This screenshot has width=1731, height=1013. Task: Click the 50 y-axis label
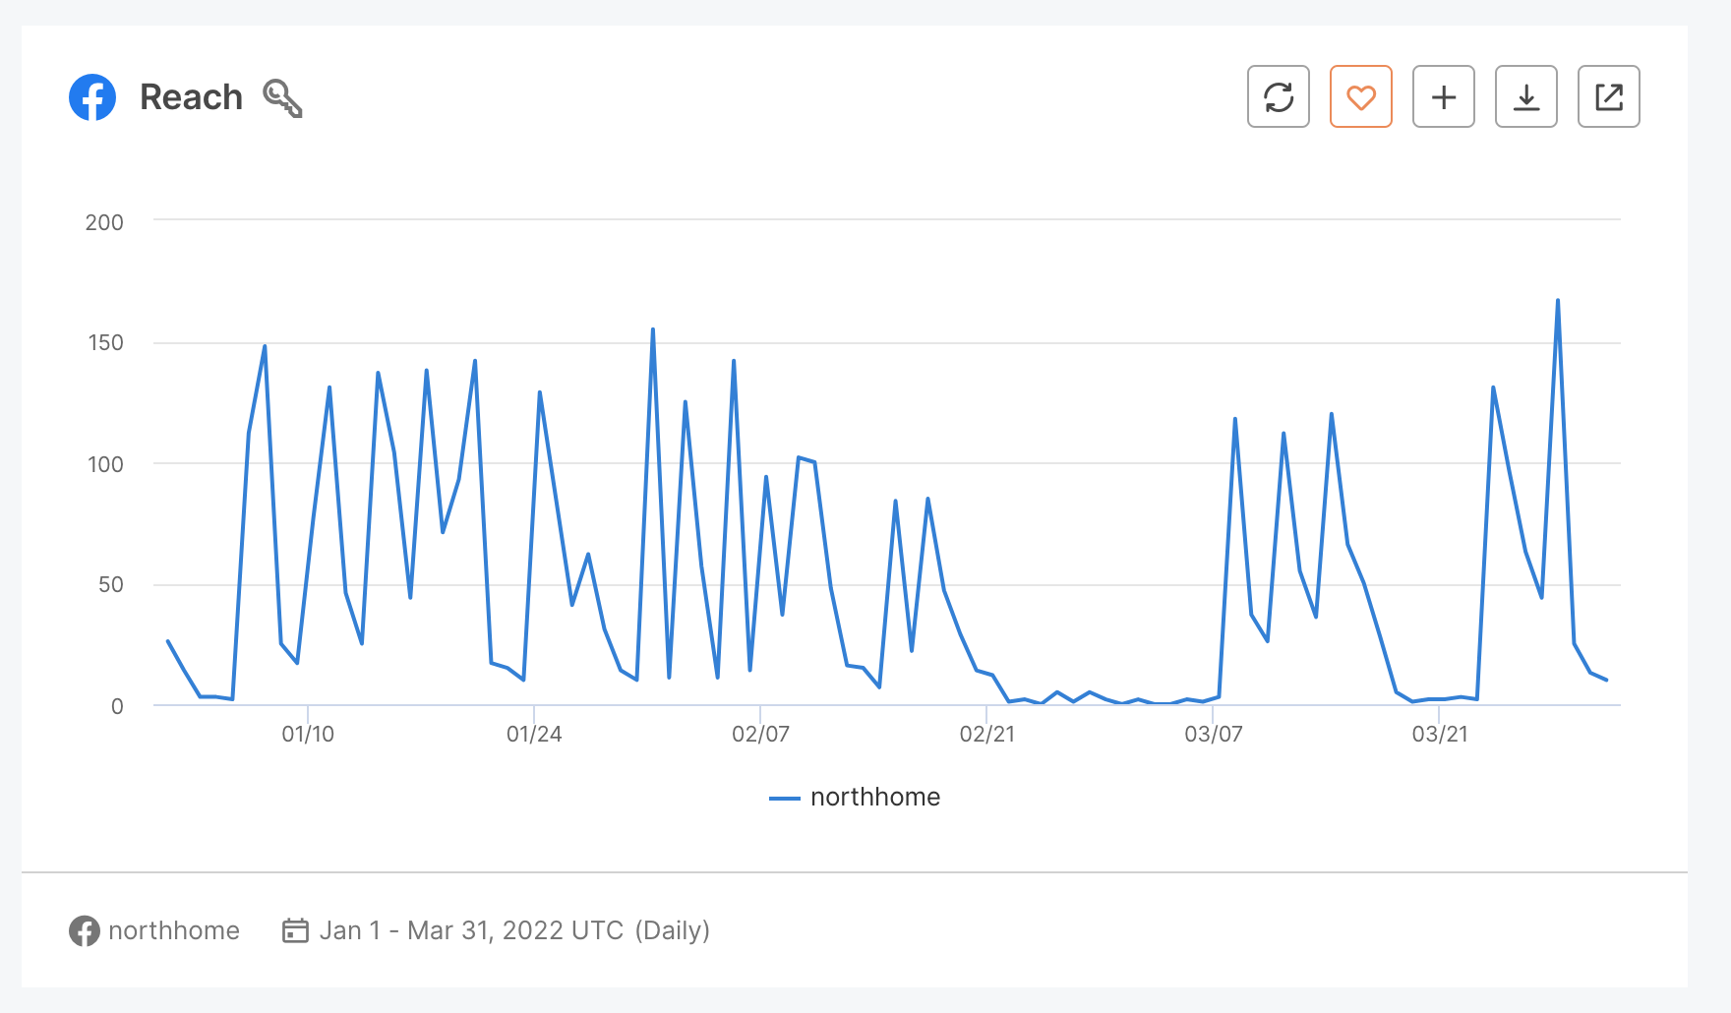(x=111, y=584)
